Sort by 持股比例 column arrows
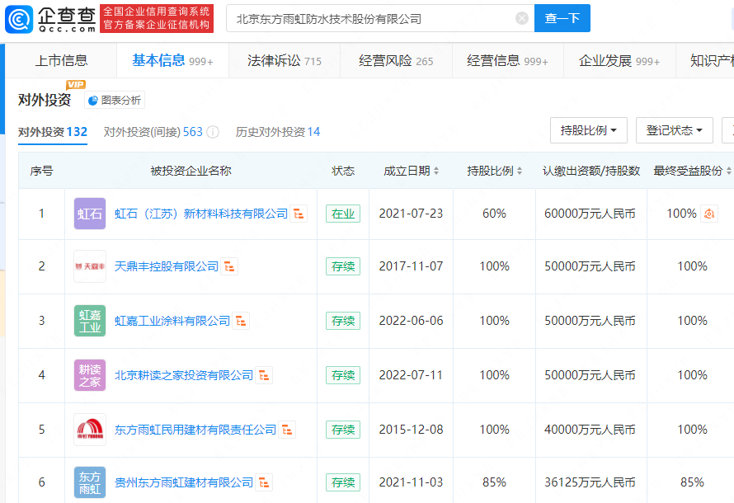This screenshot has height=503, width=734. (x=520, y=171)
